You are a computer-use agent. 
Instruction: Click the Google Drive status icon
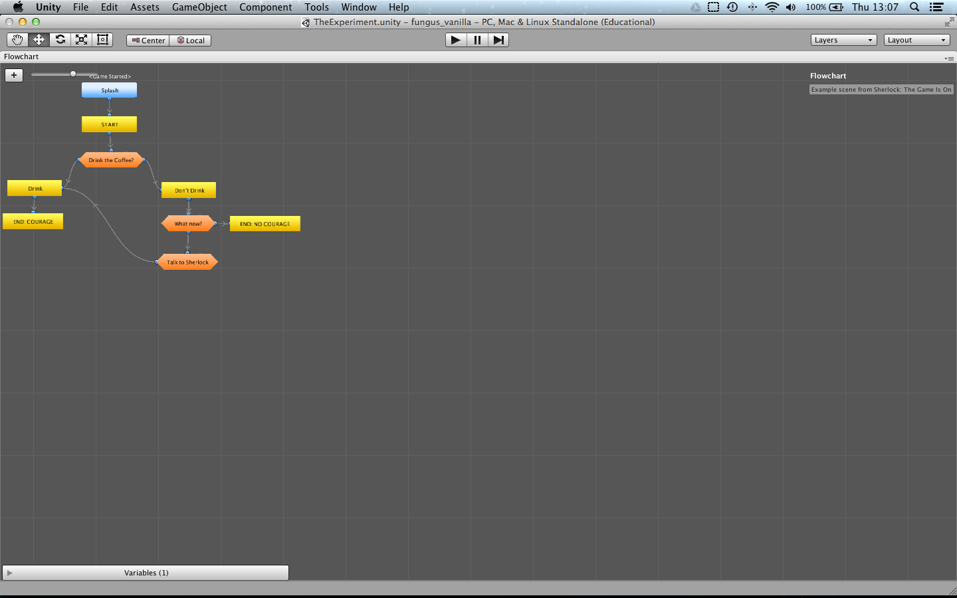695,7
